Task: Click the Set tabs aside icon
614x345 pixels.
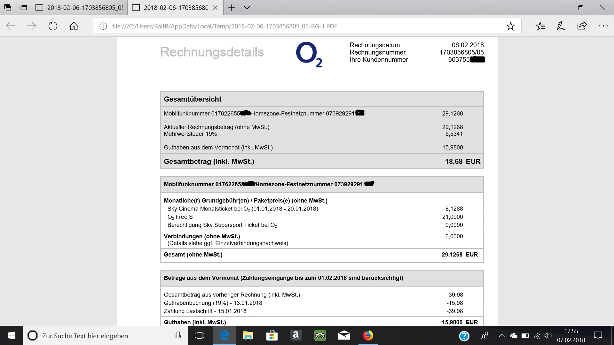Action: click(23, 8)
